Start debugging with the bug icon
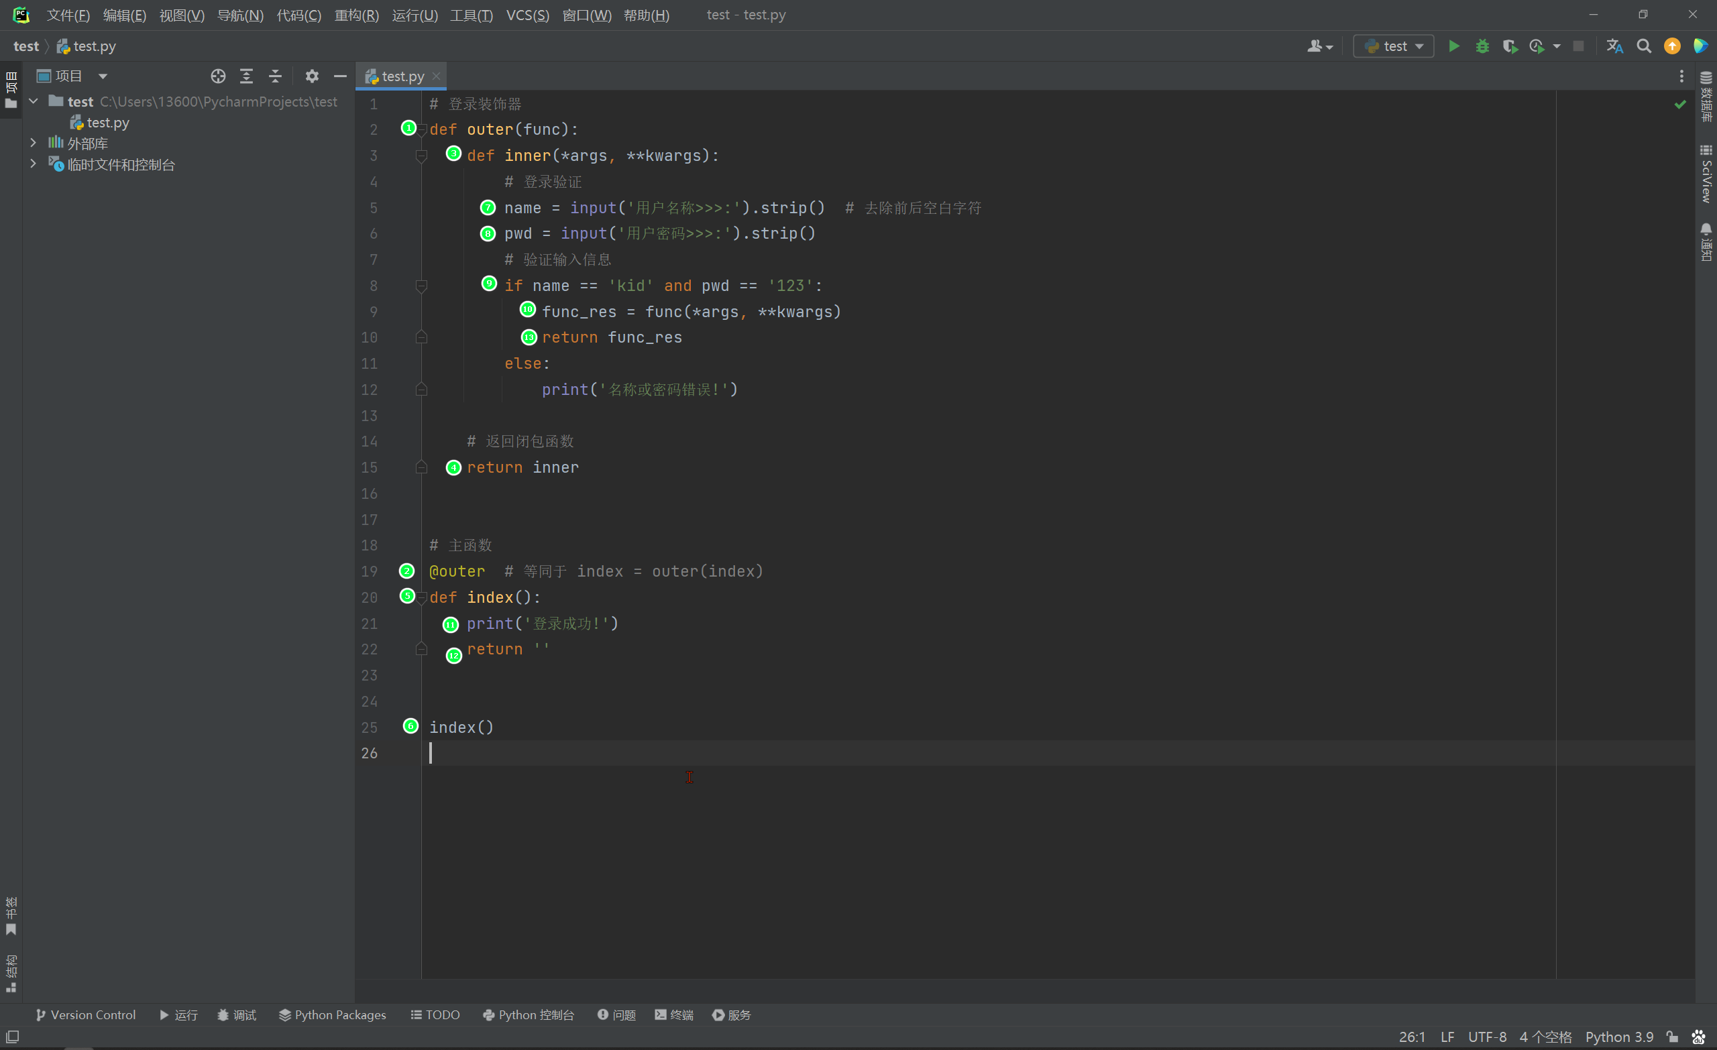1717x1050 pixels. [1482, 46]
